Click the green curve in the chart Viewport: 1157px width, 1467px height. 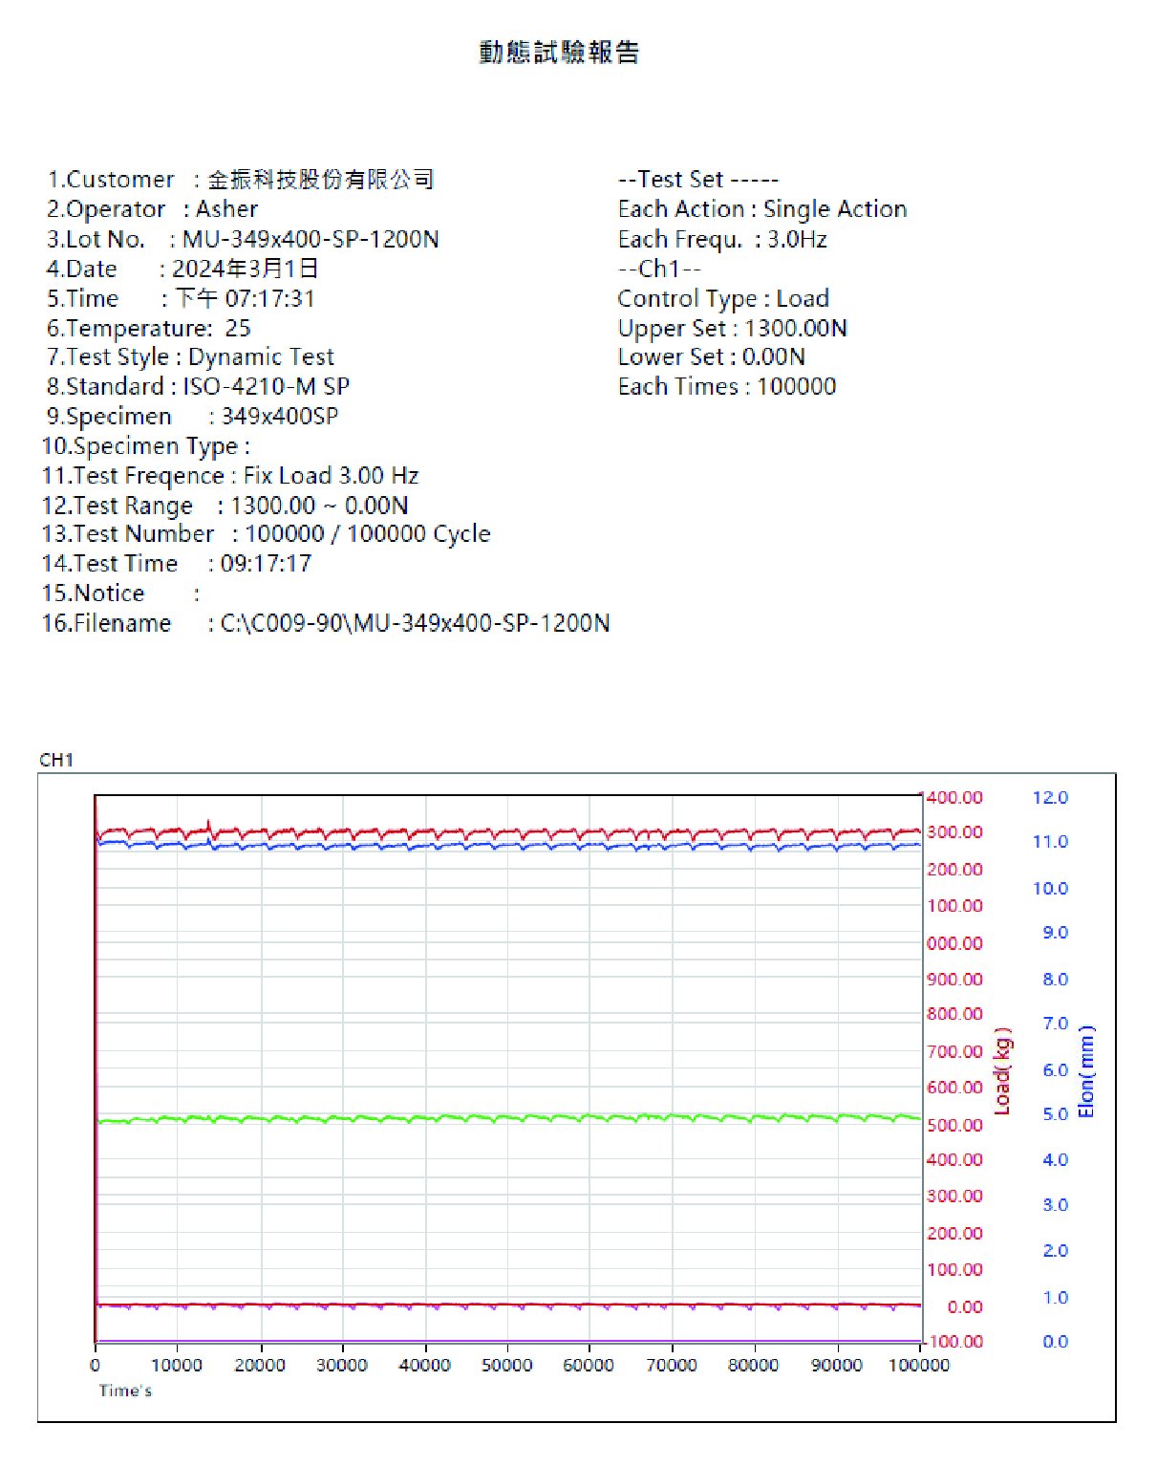(506, 1117)
